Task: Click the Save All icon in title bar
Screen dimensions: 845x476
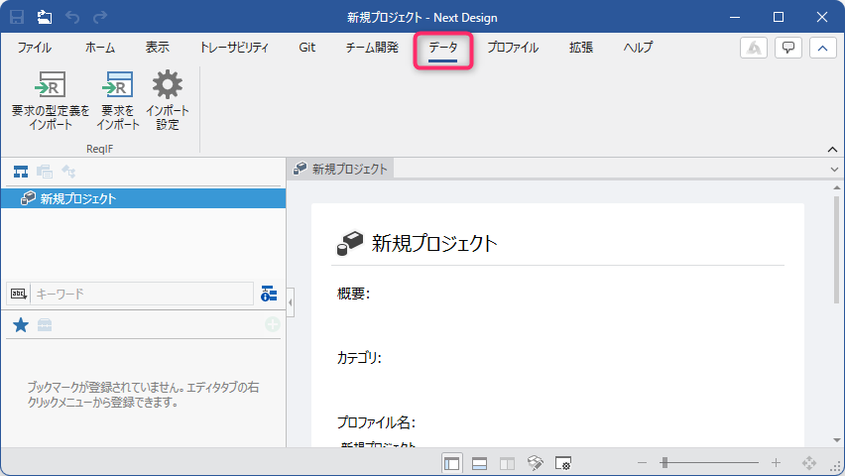Action: click(x=45, y=17)
